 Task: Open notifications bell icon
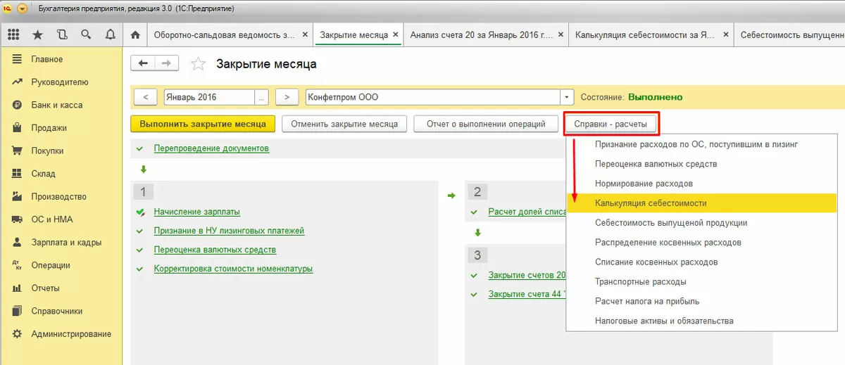point(110,34)
